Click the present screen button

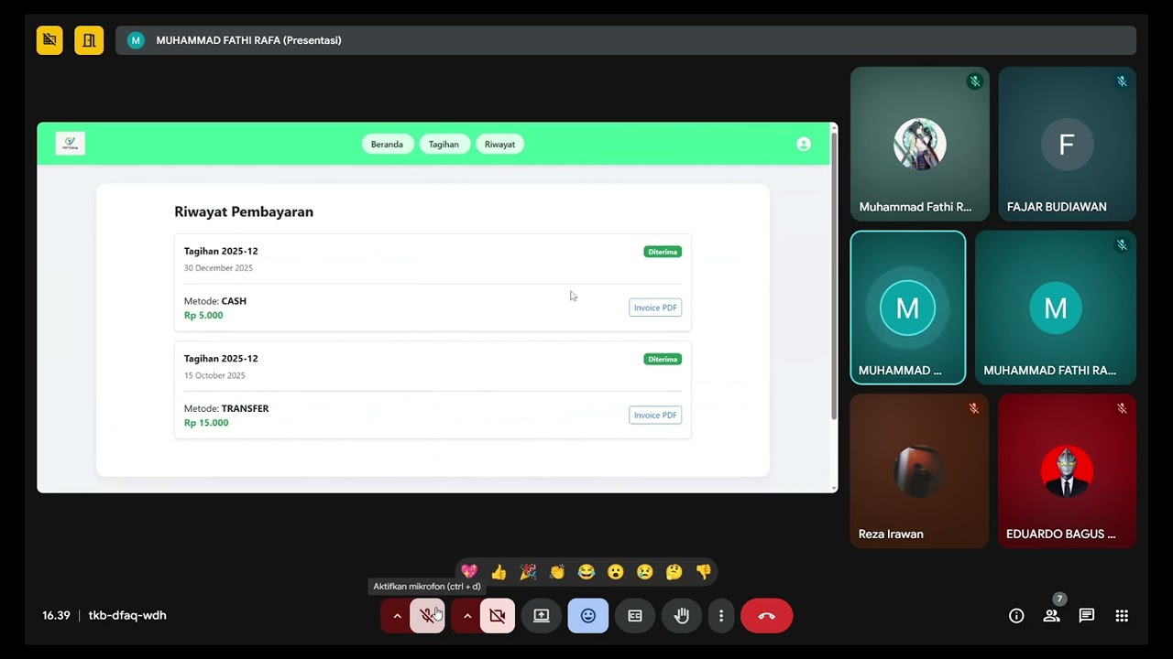click(542, 616)
